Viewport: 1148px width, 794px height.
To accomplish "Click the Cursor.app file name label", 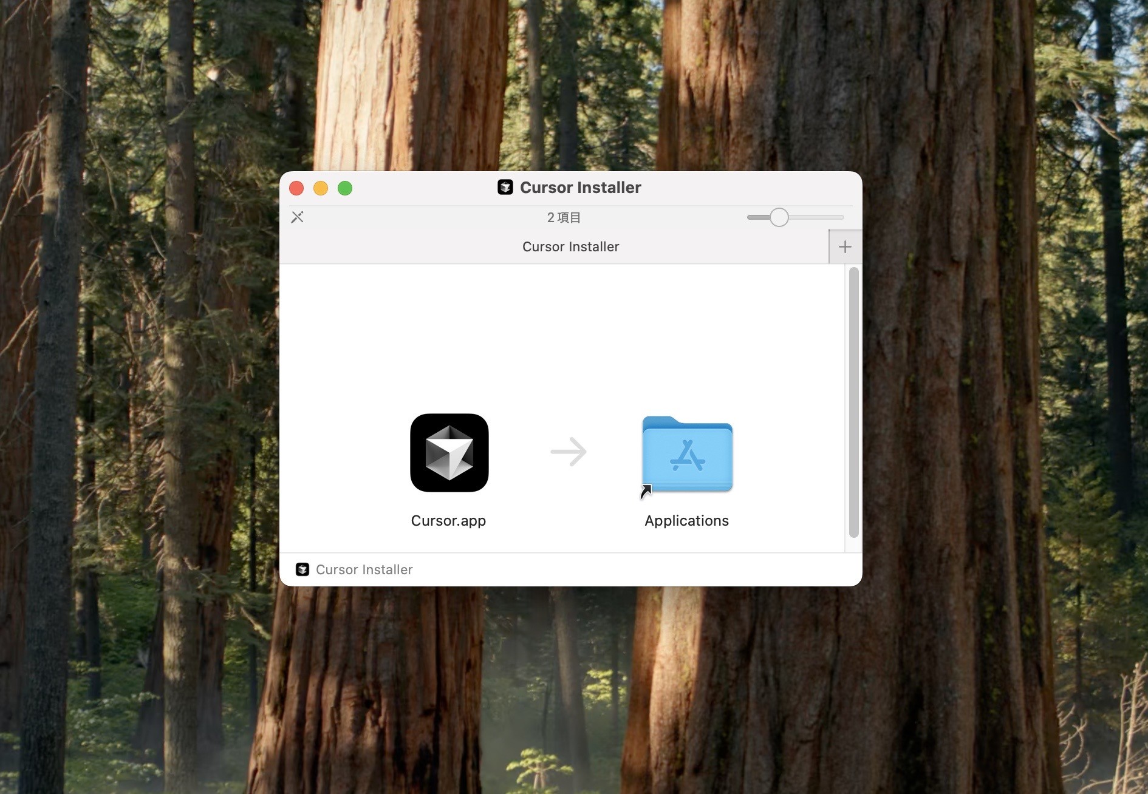I will 448,521.
